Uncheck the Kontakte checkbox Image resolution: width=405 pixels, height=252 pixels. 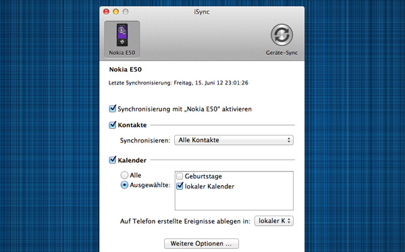[x=113, y=125]
